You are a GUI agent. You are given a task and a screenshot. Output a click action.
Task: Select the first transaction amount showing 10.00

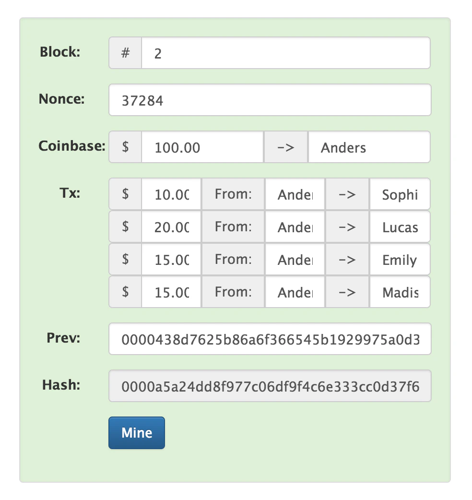(x=171, y=194)
